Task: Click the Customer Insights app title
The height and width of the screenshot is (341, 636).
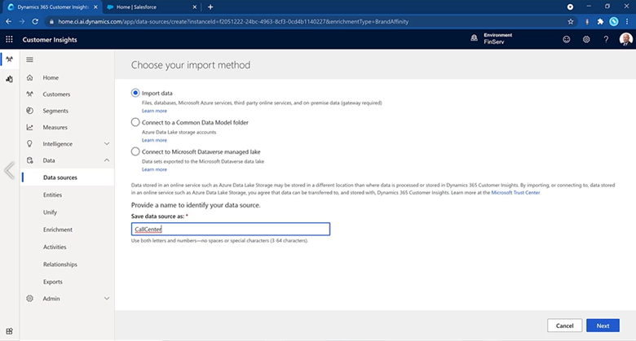Action: [50, 40]
